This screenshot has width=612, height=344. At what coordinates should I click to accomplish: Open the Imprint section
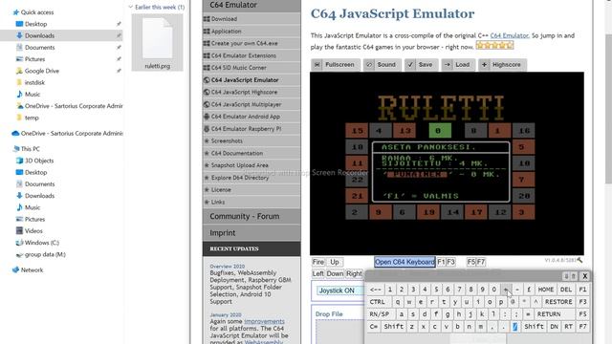click(251, 233)
